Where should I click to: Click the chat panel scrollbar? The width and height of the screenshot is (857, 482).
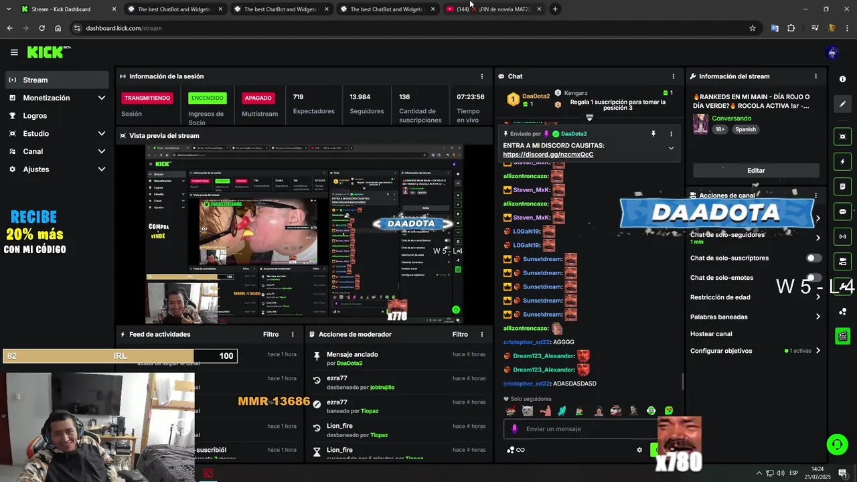(x=683, y=382)
